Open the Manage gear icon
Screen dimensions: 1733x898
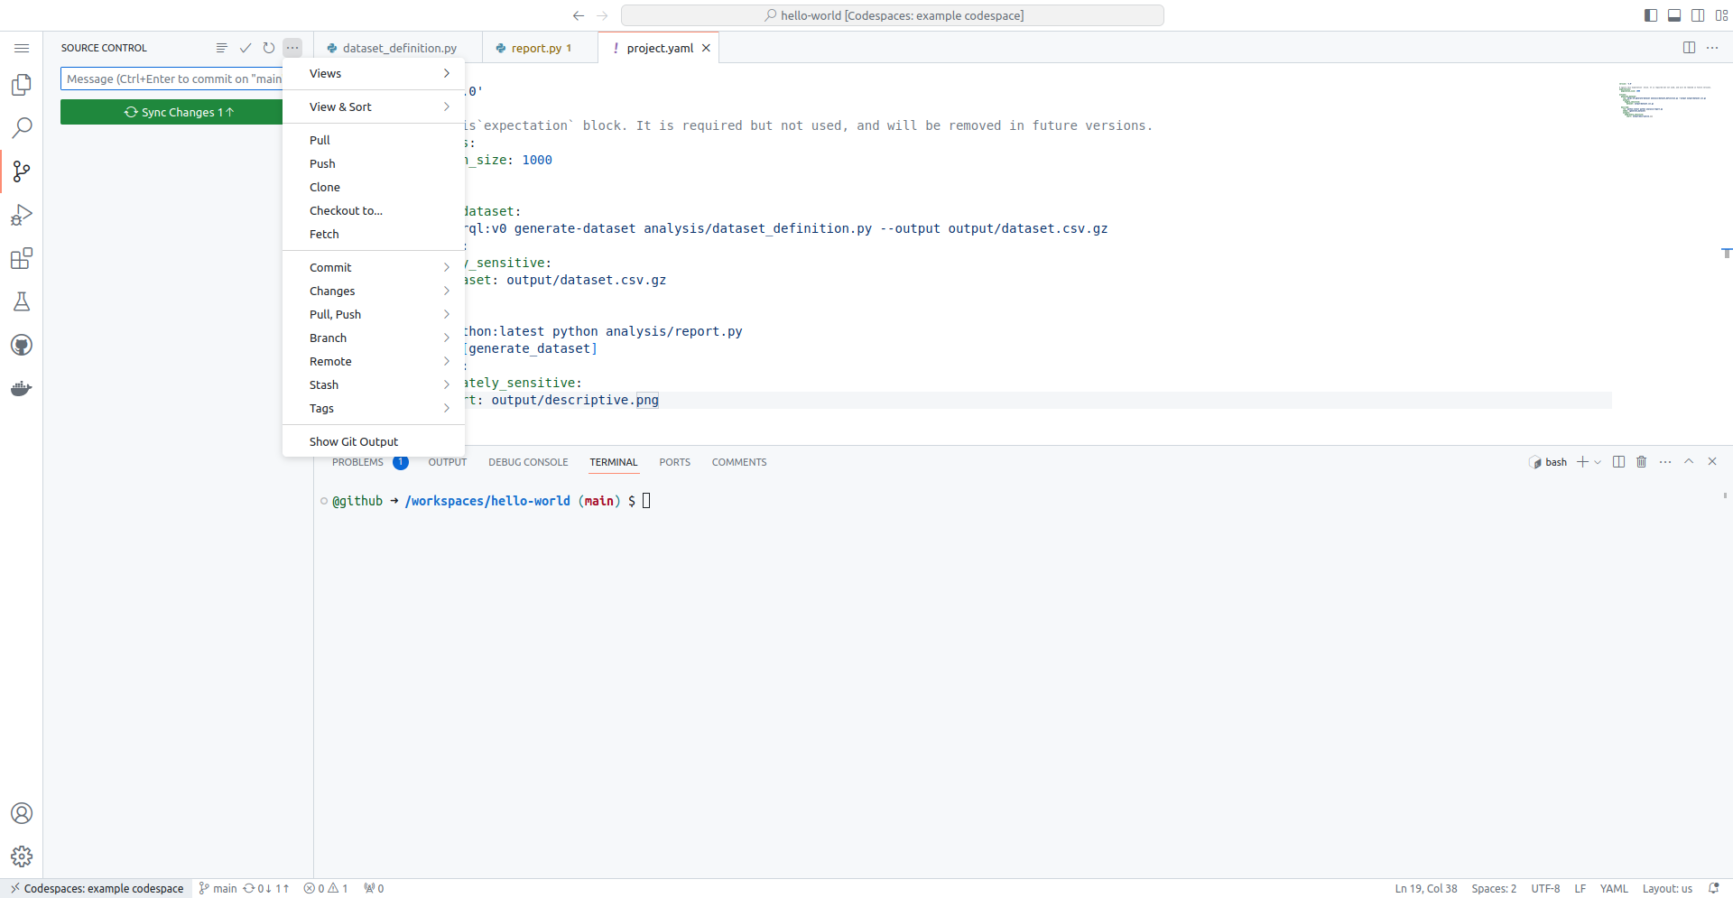tap(22, 856)
